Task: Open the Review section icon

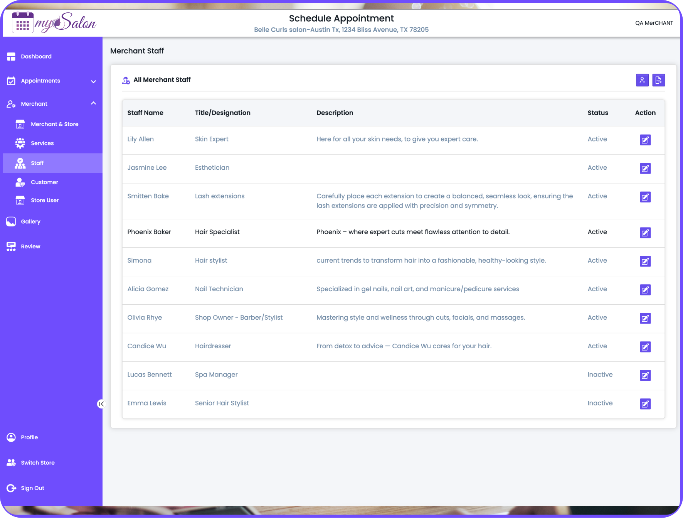Action: 11,246
